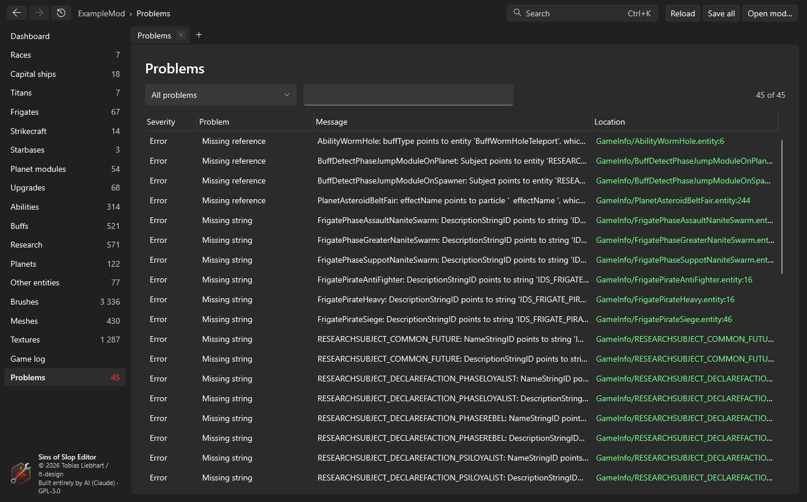The width and height of the screenshot is (807, 502).
Task: Click the Save all button
Action: pyautogui.click(x=721, y=13)
